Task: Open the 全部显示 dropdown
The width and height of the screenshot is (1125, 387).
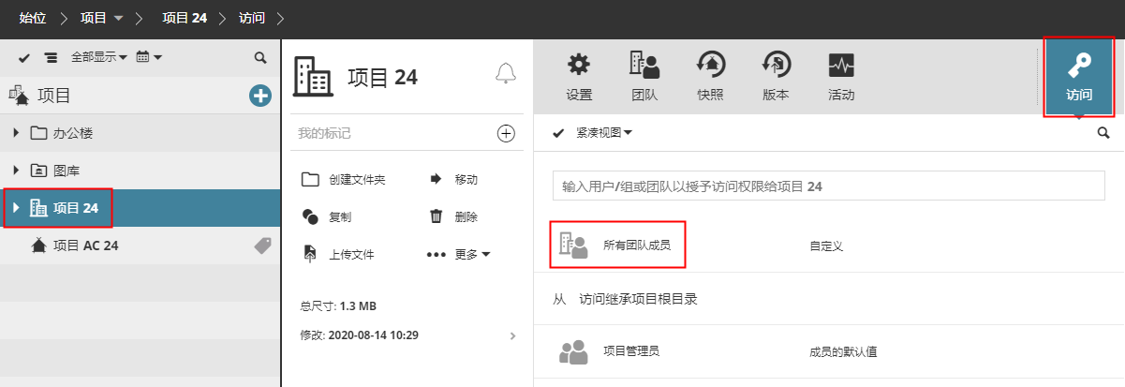Action: (99, 57)
